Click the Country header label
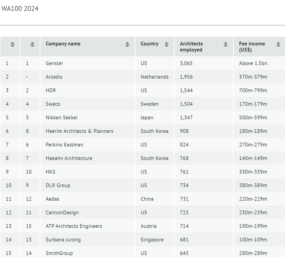 pyautogui.click(x=150, y=44)
